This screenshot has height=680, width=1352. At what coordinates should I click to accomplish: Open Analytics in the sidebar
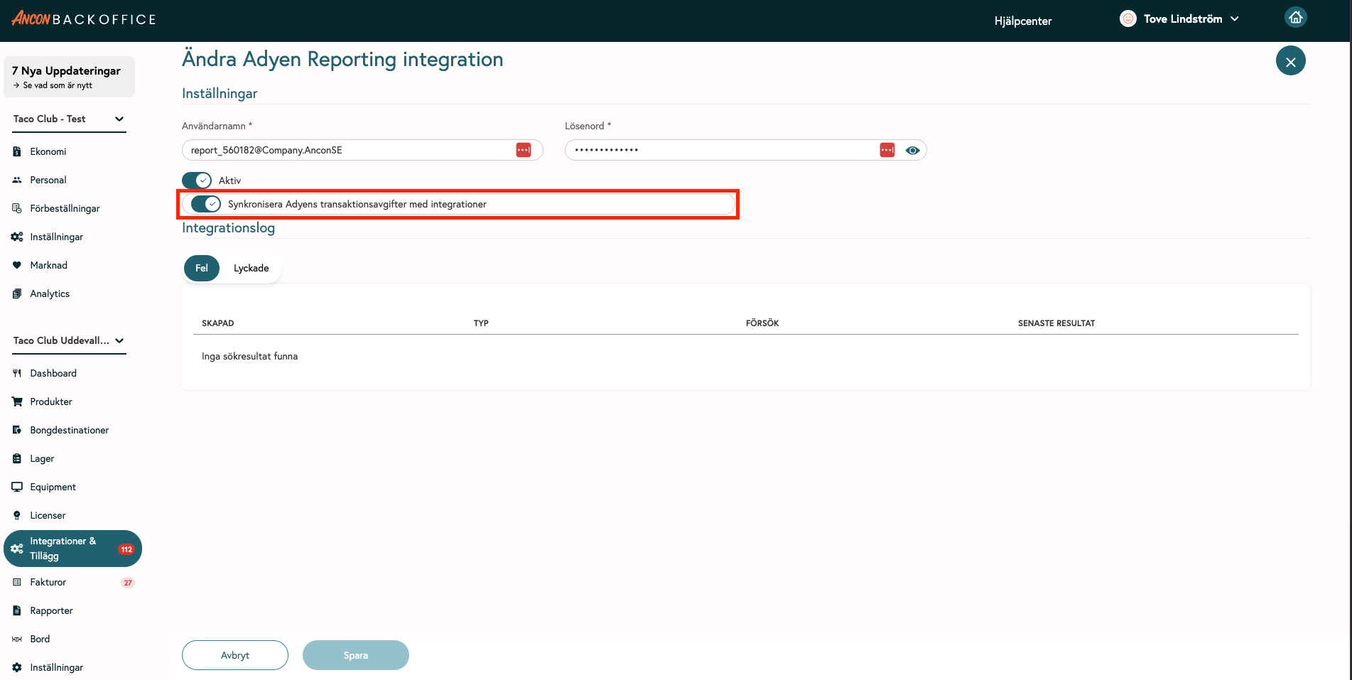[x=50, y=293]
